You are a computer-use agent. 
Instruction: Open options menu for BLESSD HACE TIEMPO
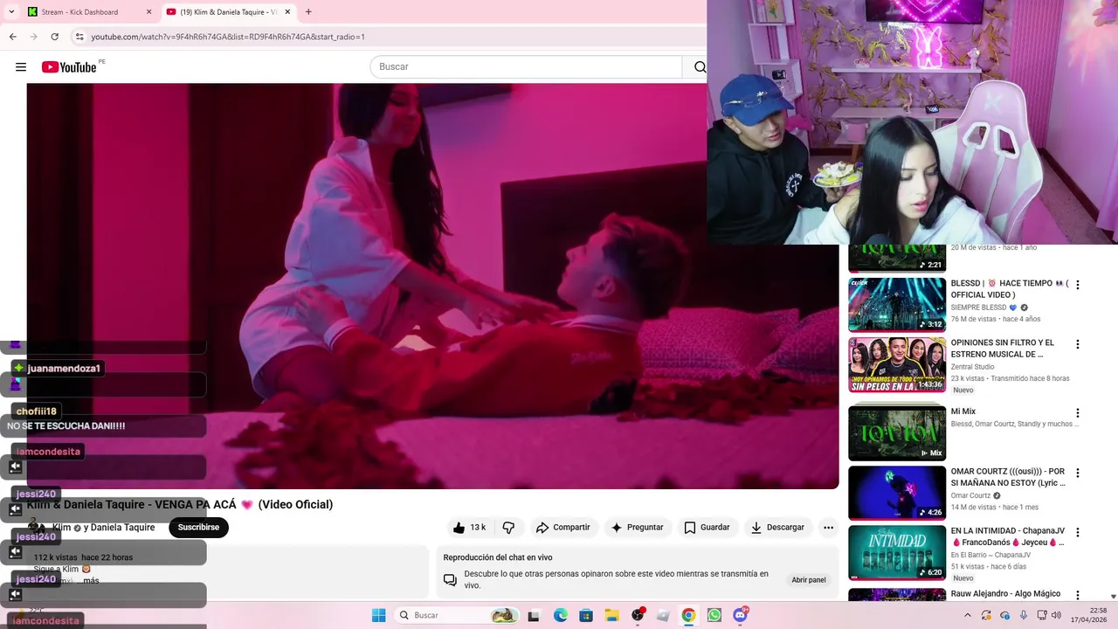pos(1077,285)
